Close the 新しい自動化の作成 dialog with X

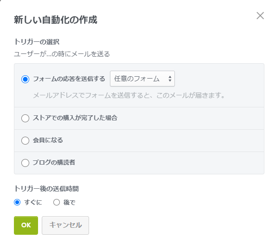click(260, 16)
